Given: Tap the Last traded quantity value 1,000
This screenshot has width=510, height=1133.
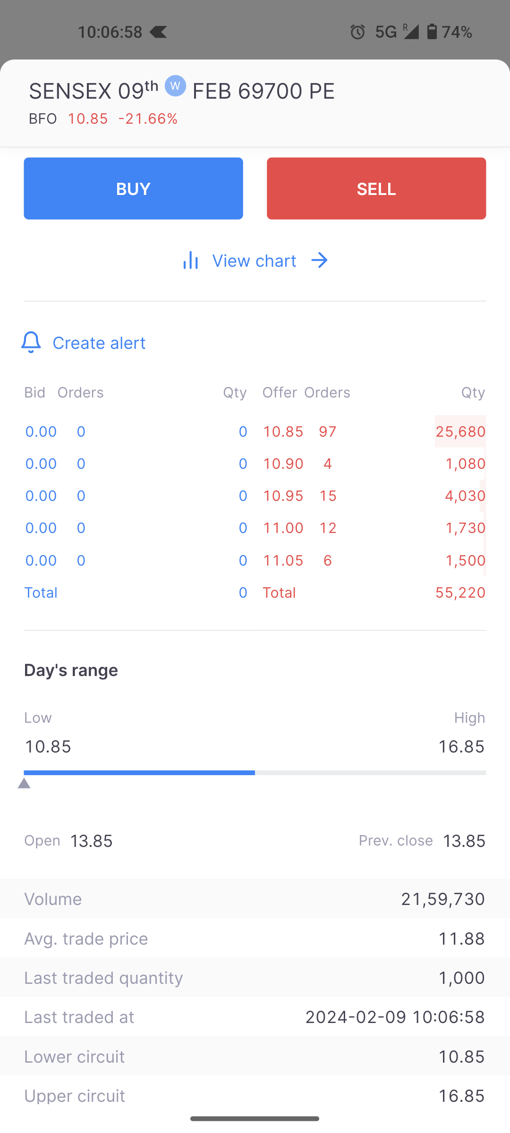Looking at the screenshot, I should point(462,978).
